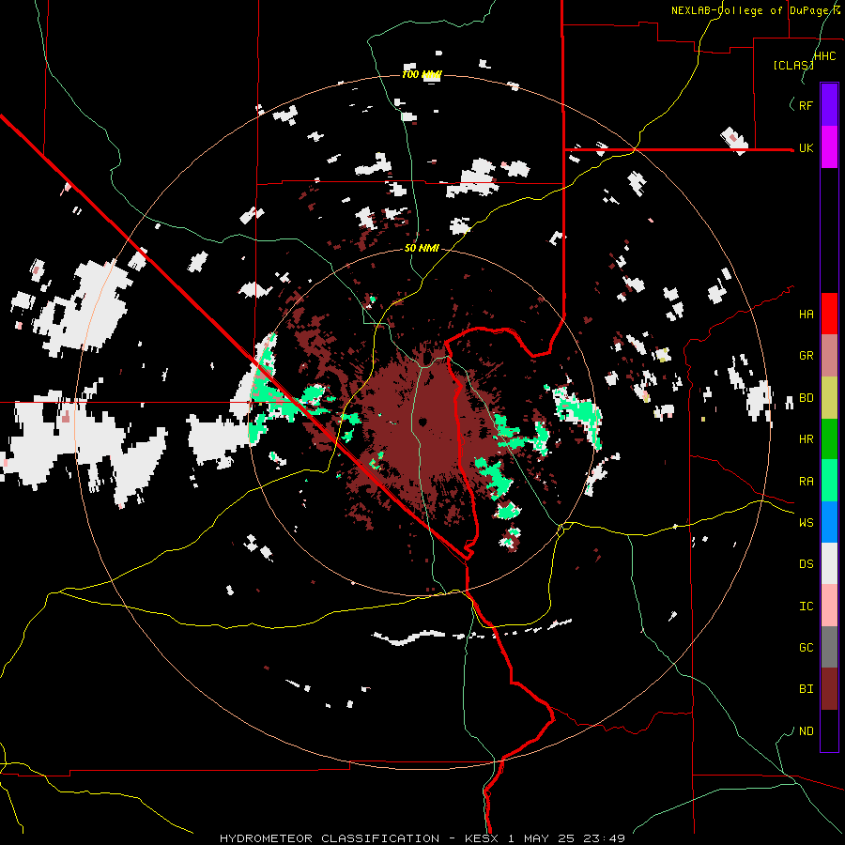This screenshot has height=845, width=845.
Task: Click the magenta UK legend color swatch
Action: [829, 147]
